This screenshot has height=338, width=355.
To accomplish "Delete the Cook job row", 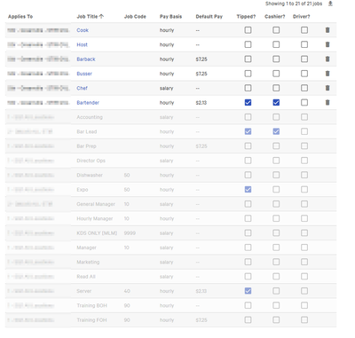I will (x=327, y=30).
